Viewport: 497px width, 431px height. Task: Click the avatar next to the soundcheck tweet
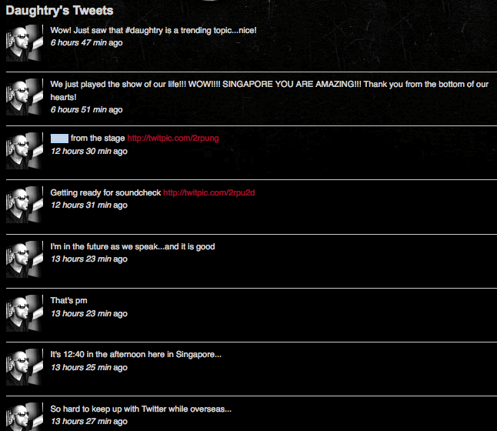click(x=25, y=205)
